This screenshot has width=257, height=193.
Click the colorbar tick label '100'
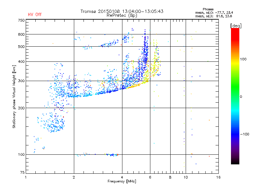click(x=243, y=59)
